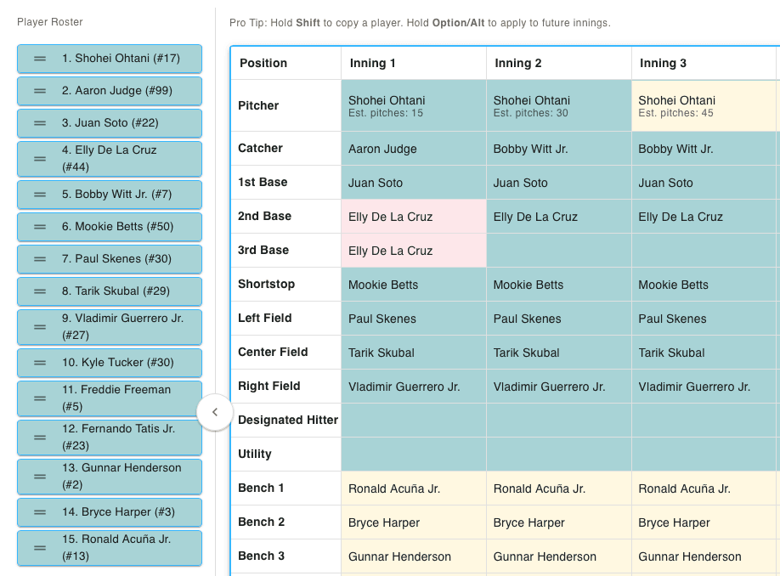780x576 pixels.
Task: Grab the drag handle for Bobby Witt Jr.
Action: pyautogui.click(x=39, y=195)
